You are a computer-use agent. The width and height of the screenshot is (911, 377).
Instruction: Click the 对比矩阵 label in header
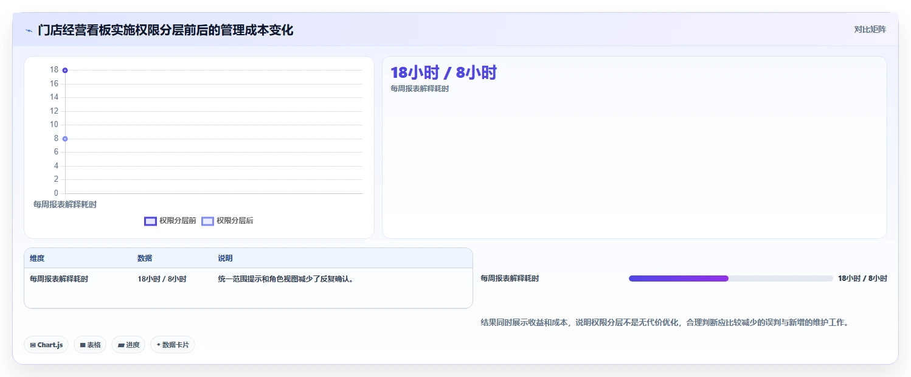pyautogui.click(x=870, y=29)
